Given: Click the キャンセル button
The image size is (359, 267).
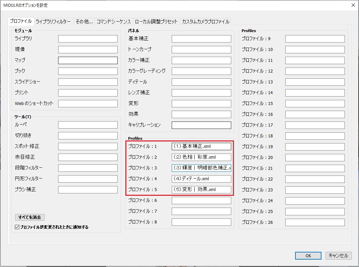Looking at the screenshot, I should click(x=338, y=256).
